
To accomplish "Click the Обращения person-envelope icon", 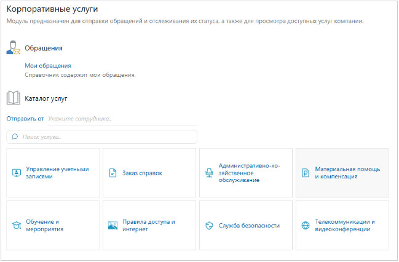I will click(x=14, y=48).
